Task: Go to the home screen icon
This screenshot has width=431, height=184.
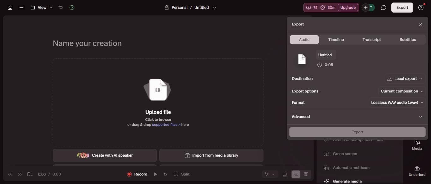Action: (x=10, y=8)
